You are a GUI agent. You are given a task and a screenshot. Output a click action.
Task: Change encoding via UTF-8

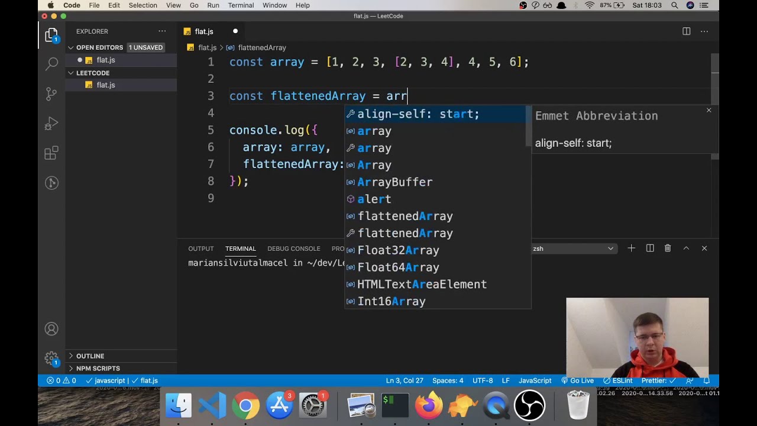[x=483, y=380]
